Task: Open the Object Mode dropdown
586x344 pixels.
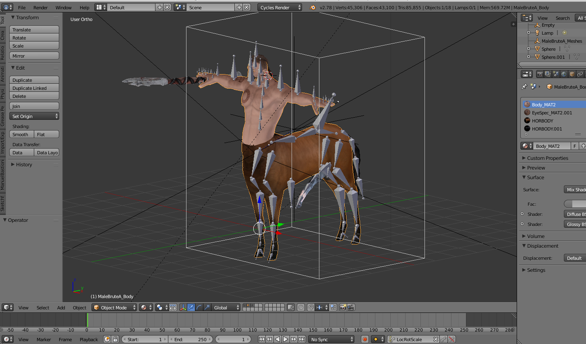Action: (114, 307)
